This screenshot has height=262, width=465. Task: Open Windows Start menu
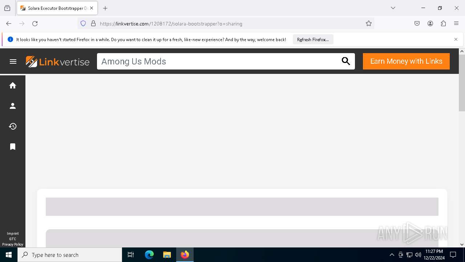pos(9,255)
